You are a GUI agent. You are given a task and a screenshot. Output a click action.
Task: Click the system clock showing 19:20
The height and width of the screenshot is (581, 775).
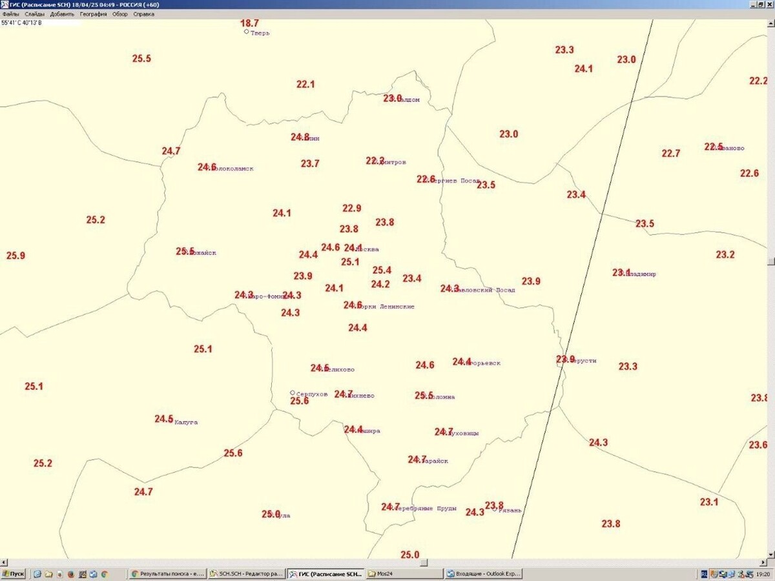pyautogui.click(x=763, y=573)
